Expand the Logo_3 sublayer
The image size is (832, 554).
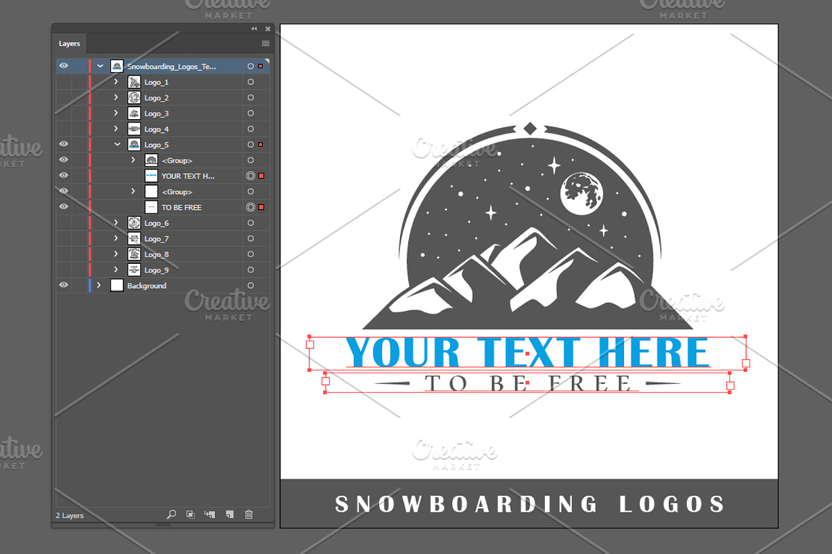pos(116,114)
